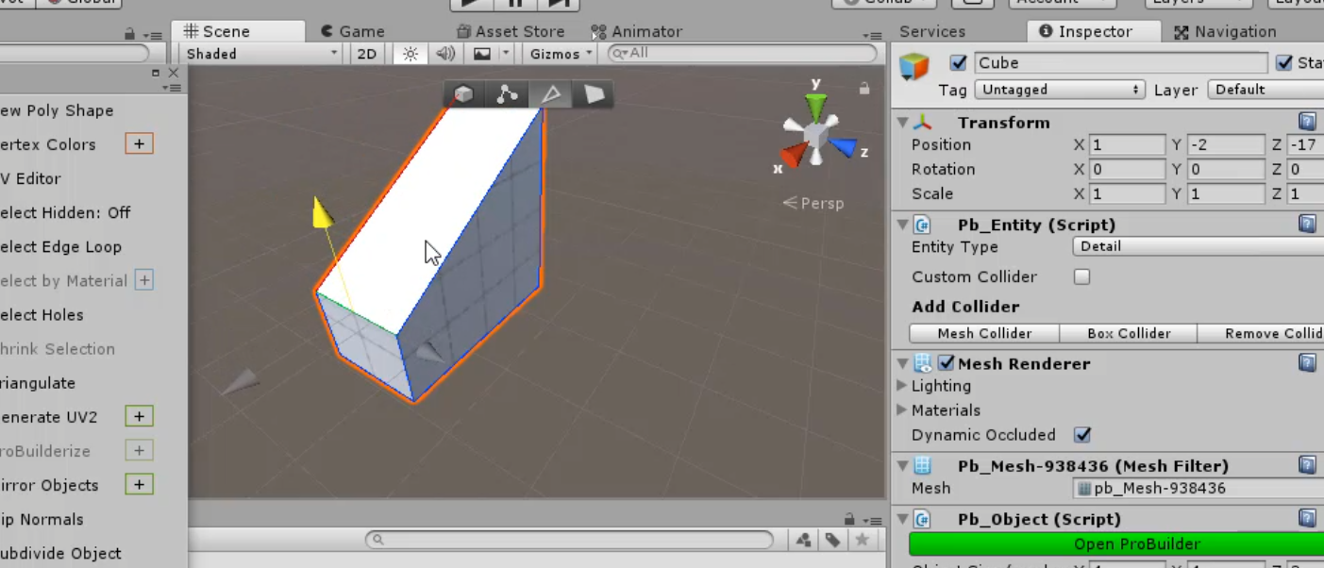Open the Inspector tab
This screenshot has width=1324, height=568.
(x=1092, y=31)
